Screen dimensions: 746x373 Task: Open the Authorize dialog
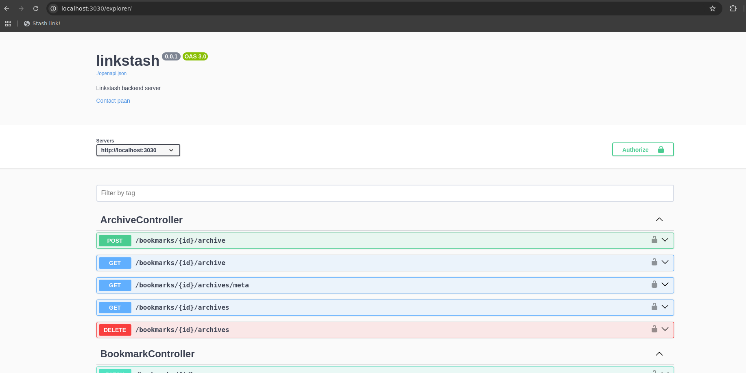point(643,150)
